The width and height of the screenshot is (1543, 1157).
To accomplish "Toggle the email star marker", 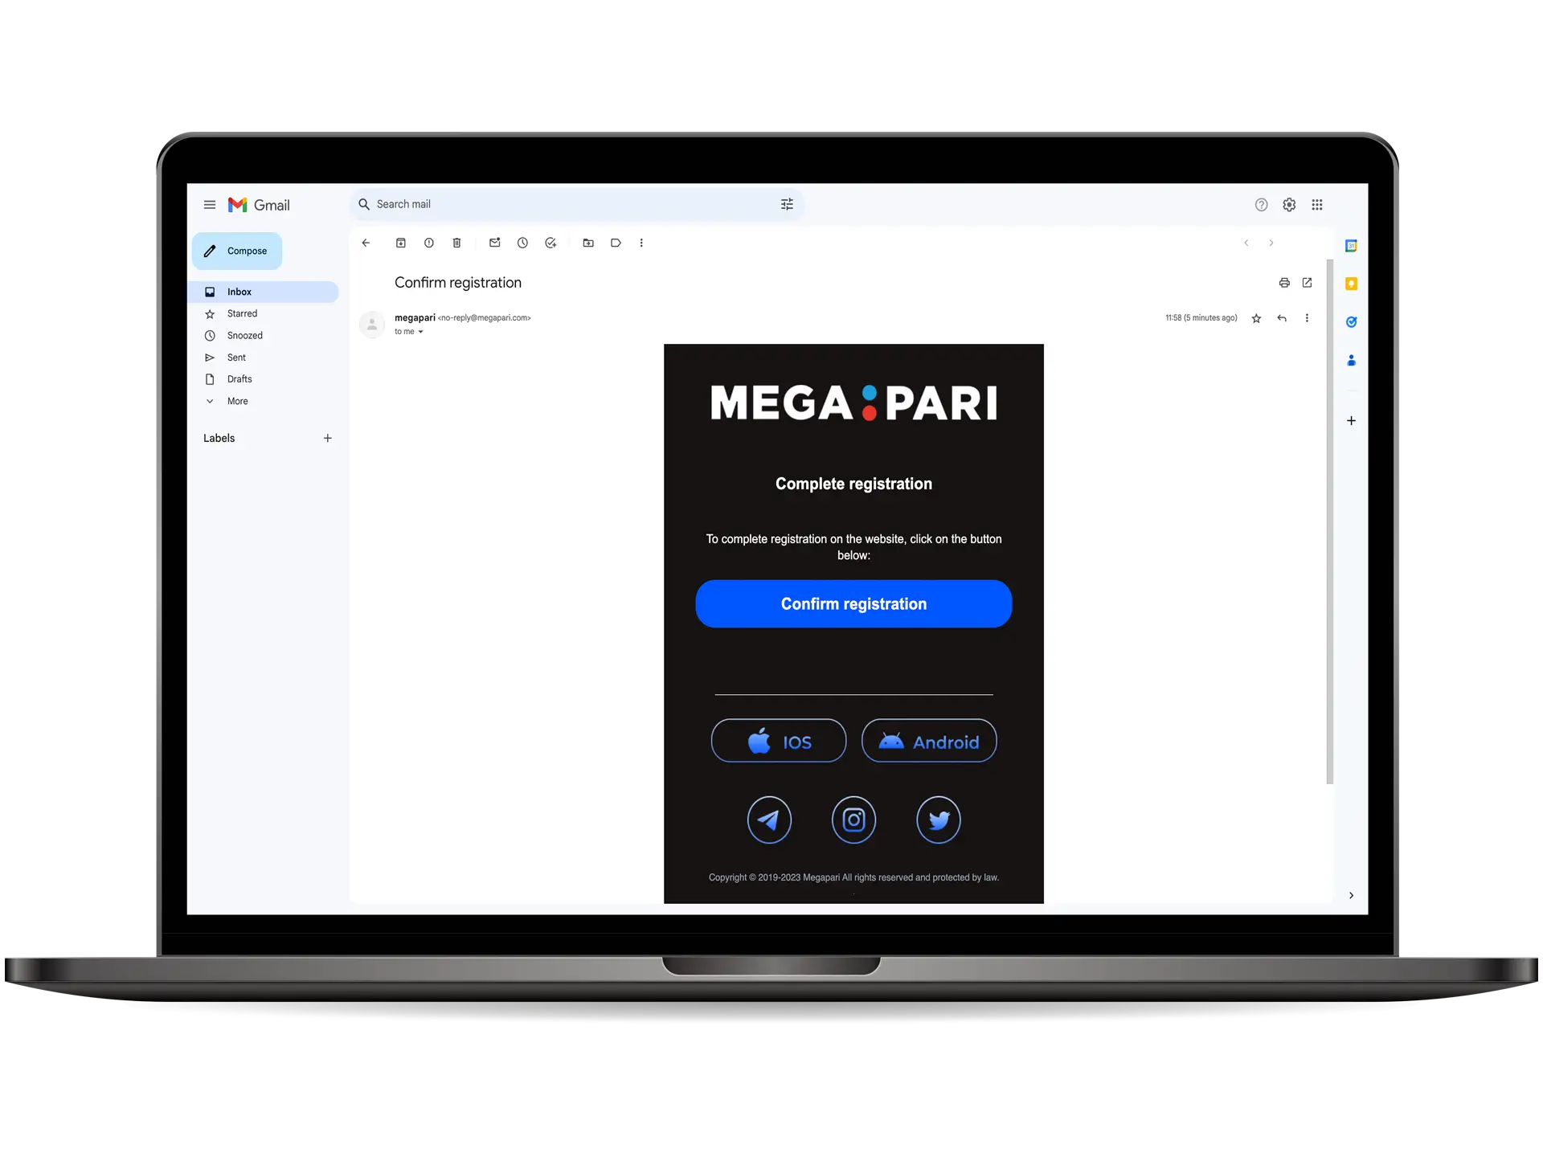I will coord(1258,317).
